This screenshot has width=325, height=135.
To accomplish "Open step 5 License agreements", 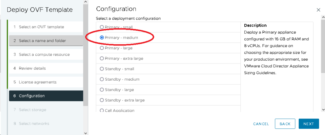I will (37, 82).
